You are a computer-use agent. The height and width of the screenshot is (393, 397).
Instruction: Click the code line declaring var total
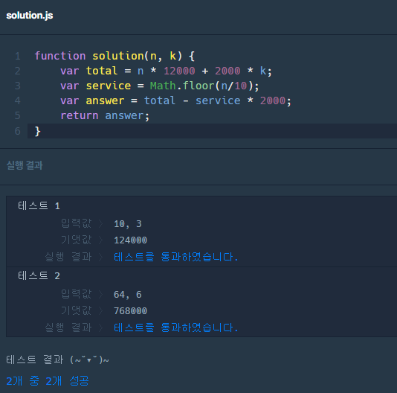[166, 71]
